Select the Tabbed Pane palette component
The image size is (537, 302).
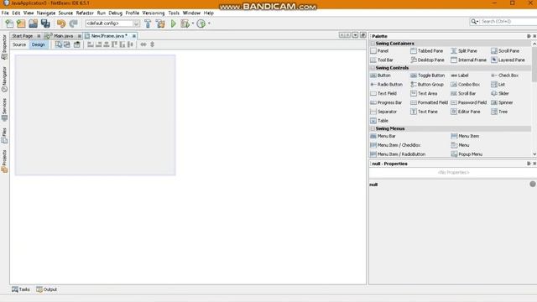(x=427, y=51)
